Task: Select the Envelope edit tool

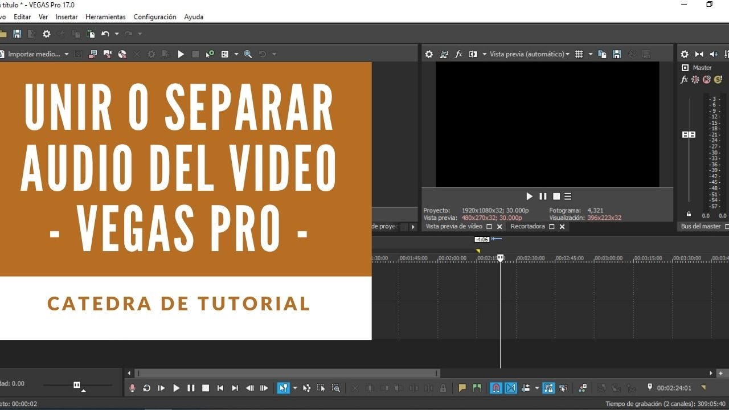Action: (307, 388)
